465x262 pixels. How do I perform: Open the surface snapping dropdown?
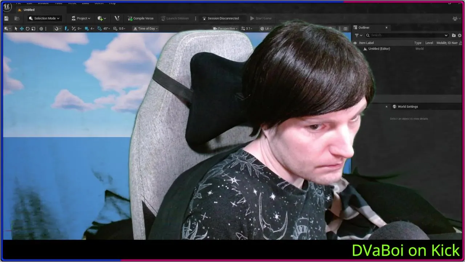click(57, 28)
